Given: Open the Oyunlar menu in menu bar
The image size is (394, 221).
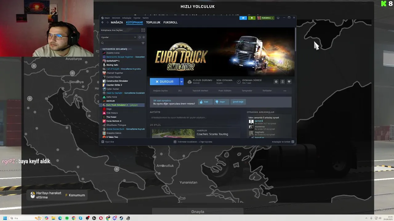Looking at the screenshot, I should pyautogui.click(x=137, y=18).
